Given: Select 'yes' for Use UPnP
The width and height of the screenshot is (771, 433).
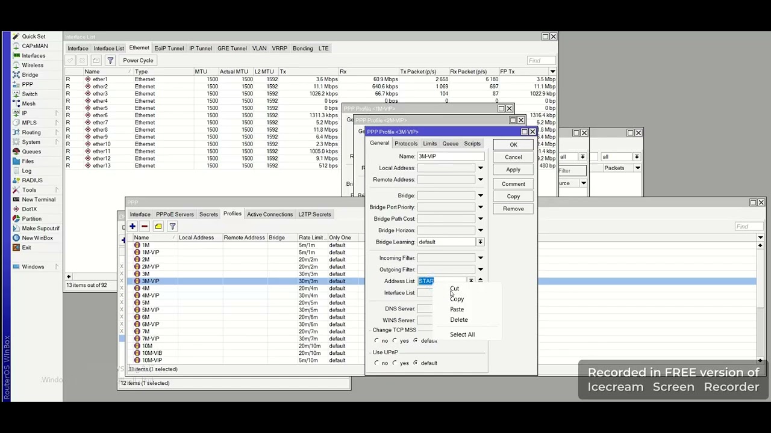Looking at the screenshot, I should click(396, 363).
